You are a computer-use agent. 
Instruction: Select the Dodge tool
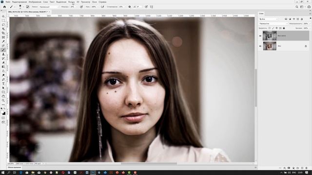[x=3, y=75]
